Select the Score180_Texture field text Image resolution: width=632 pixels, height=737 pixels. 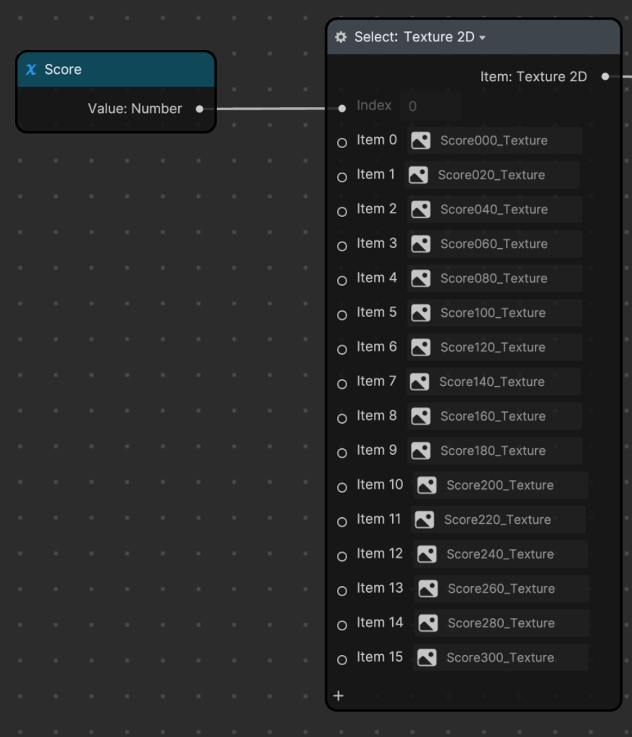pos(493,450)
